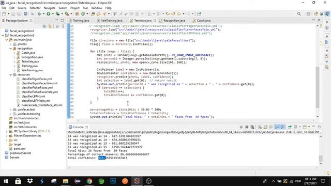
Task: Click Clear Console icon
Action: (260, 127)
